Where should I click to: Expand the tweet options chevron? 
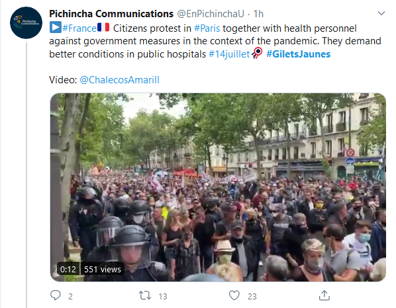pyautogui.click(x=381, y=13)
